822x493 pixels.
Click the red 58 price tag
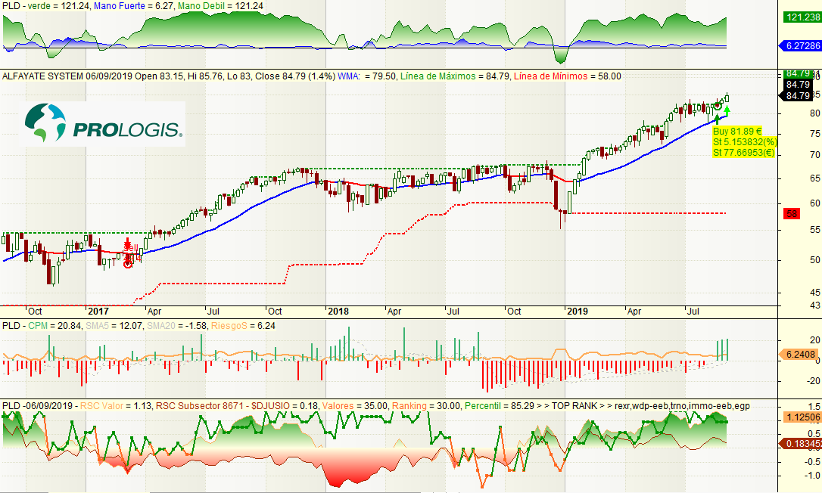(x=792, y=214)
